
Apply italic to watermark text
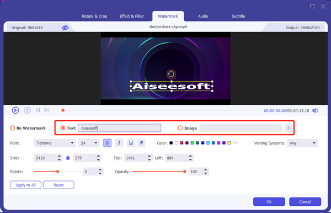pos(119,143)
